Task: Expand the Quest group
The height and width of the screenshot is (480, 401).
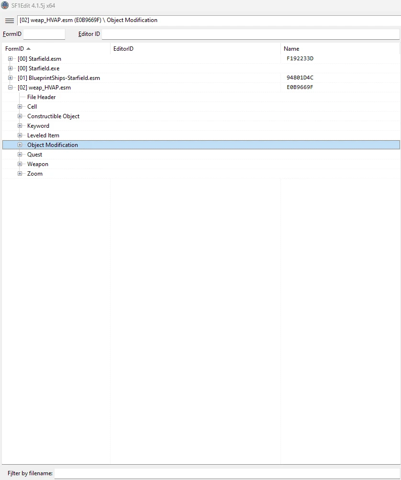Action: pyautogui.click(x=20, y=154)
